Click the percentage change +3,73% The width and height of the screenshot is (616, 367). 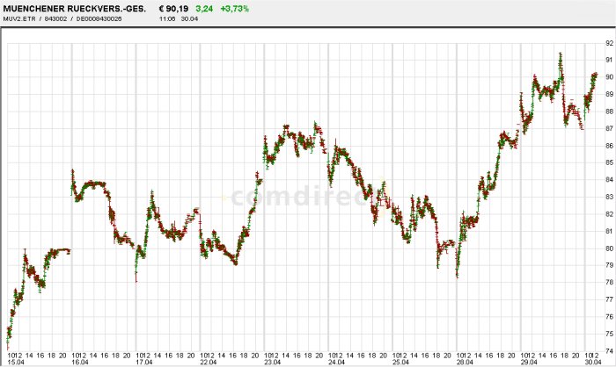tap(235, 9)
